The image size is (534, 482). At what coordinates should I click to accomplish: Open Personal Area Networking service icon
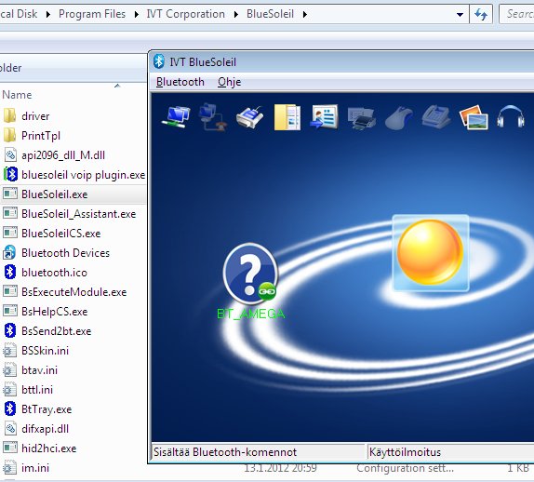click(x=176, y=117)
